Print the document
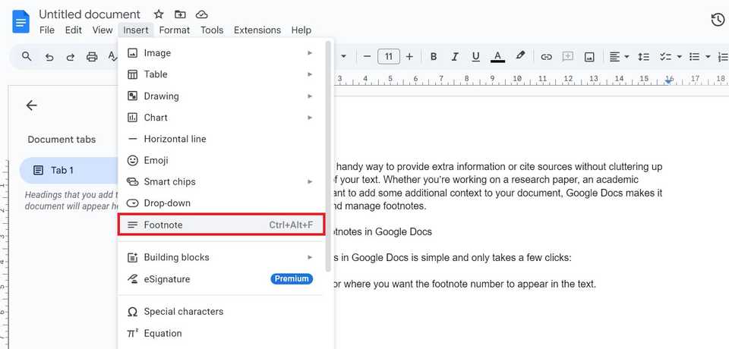The height and width of the screenshot is (349, 729). (x=92, y=57)
